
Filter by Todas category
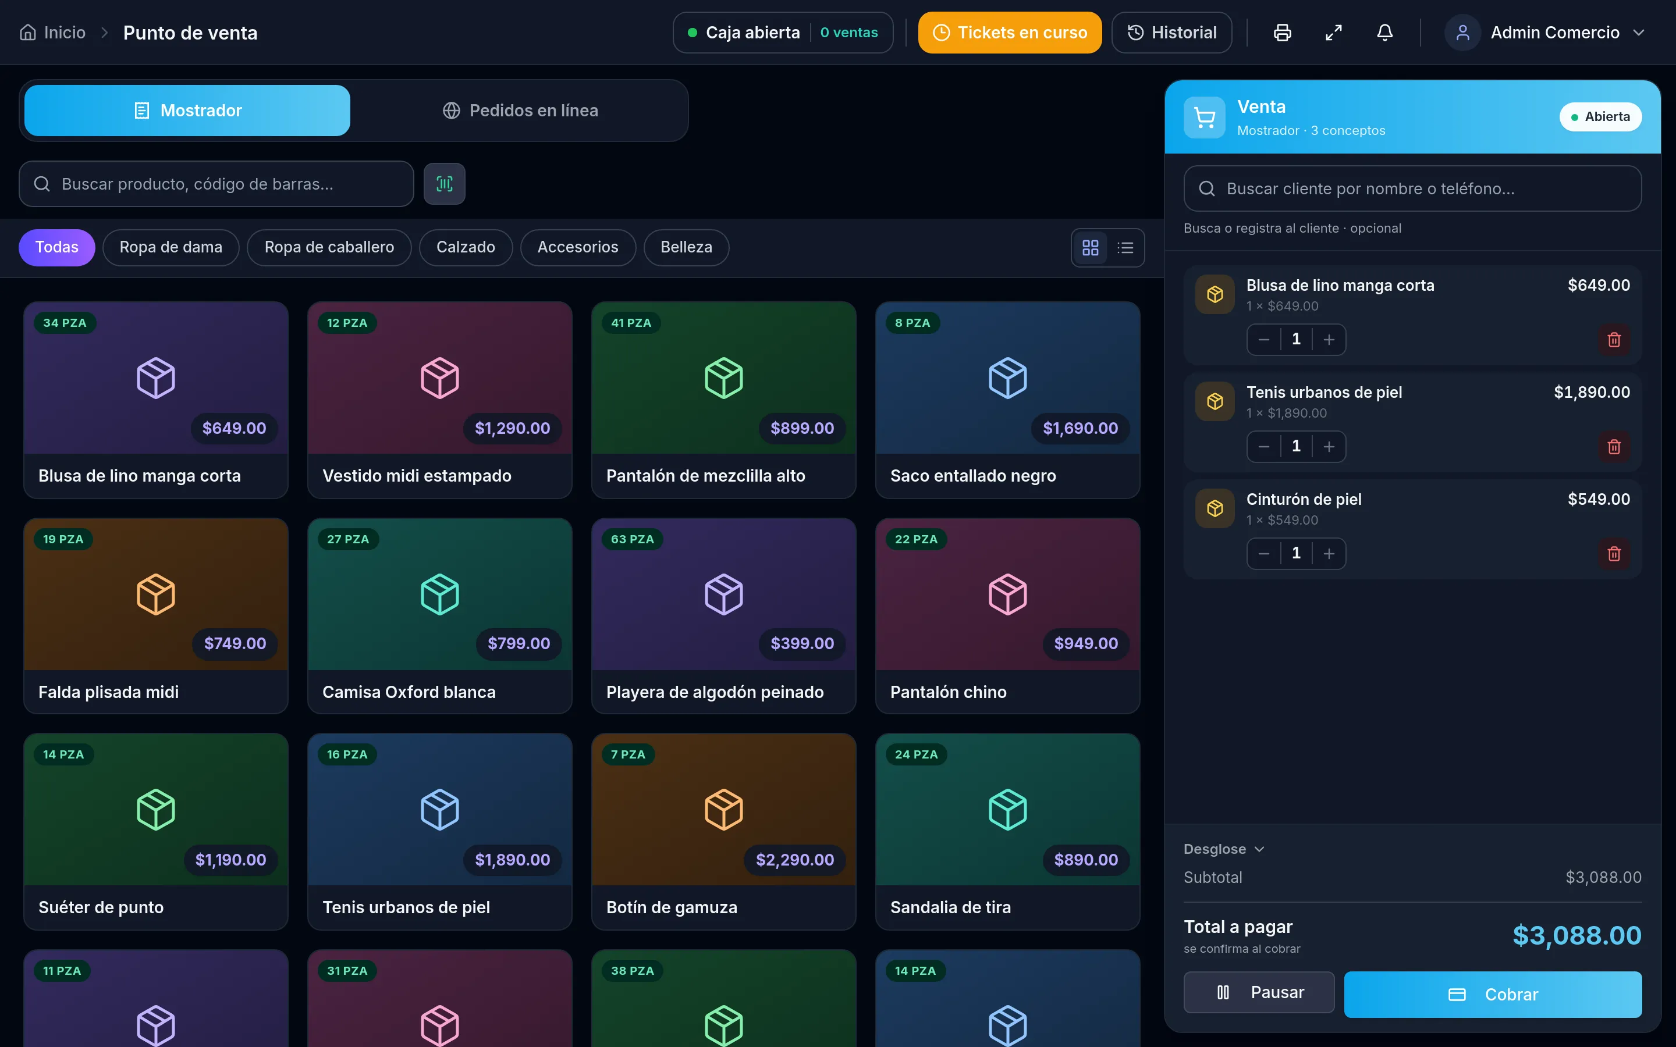(57, 247)
